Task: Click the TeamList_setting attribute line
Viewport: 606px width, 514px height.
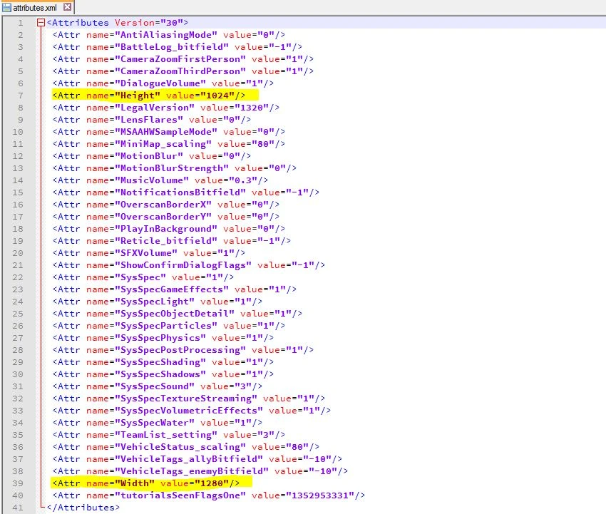Action: (x=169, y=435)
